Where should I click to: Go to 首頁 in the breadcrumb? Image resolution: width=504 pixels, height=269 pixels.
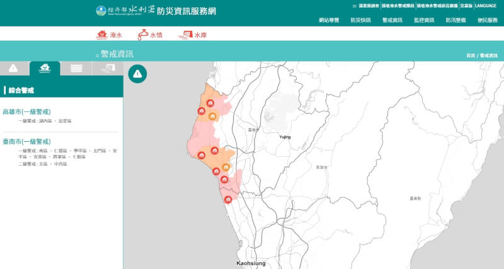(471, 55)
